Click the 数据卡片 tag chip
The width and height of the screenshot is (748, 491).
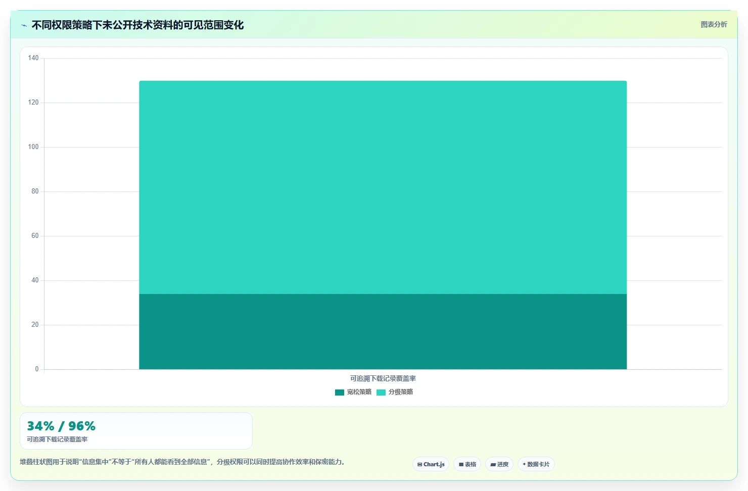[x=536, y=464]
